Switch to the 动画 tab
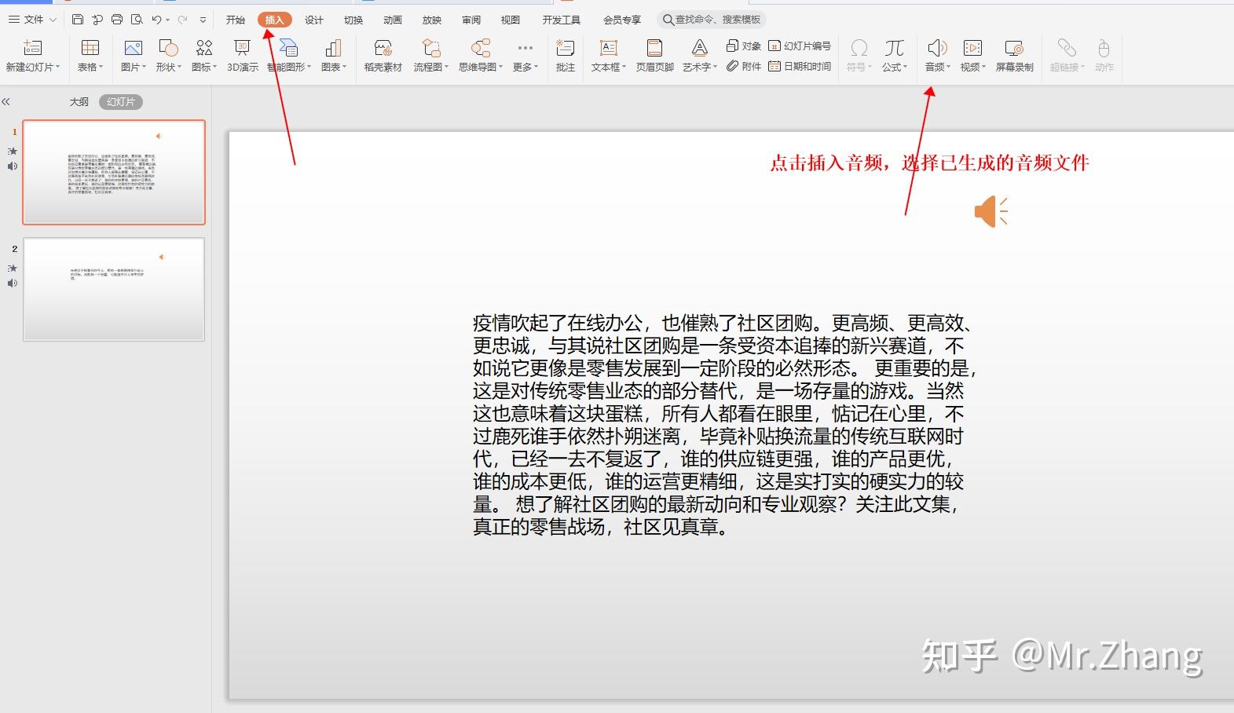 [393, 20]
